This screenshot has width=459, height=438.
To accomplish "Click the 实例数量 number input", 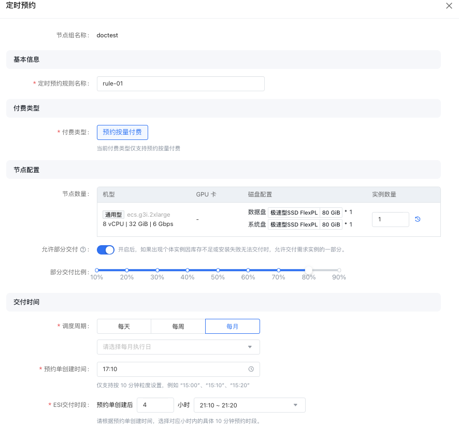I will [x=390, y=219].
